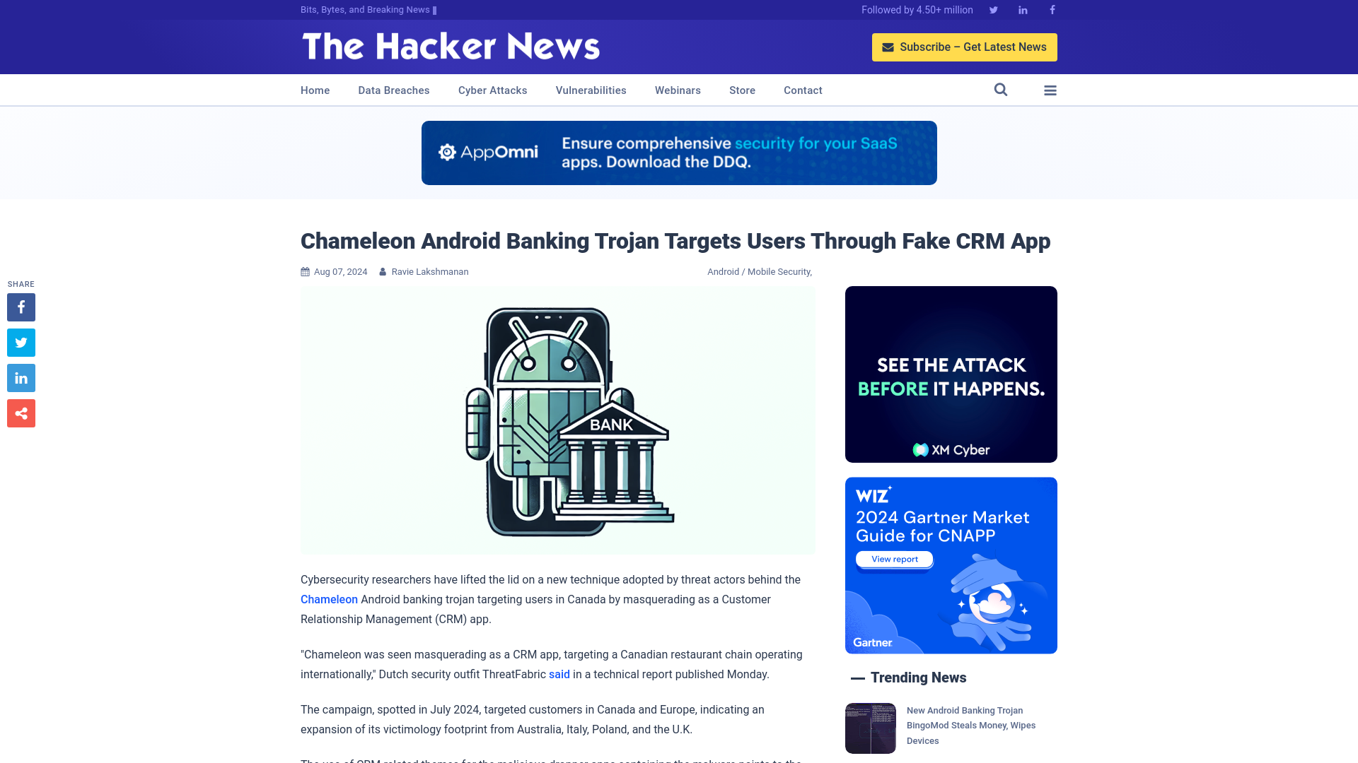Viewport: 1358px width, 763px height.
Task: Click the search magnifier icon
Action: [1000, 90]
